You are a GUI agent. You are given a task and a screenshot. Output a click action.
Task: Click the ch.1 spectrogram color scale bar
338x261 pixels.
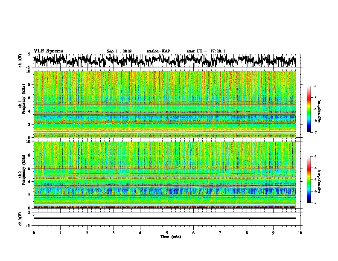pos(309,109)
